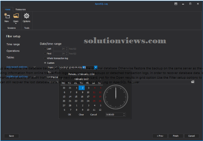Select February 16 in the calendar
The height and width of the screenshot is (141, 203).
pyautogui.click(x=82, y=96)
